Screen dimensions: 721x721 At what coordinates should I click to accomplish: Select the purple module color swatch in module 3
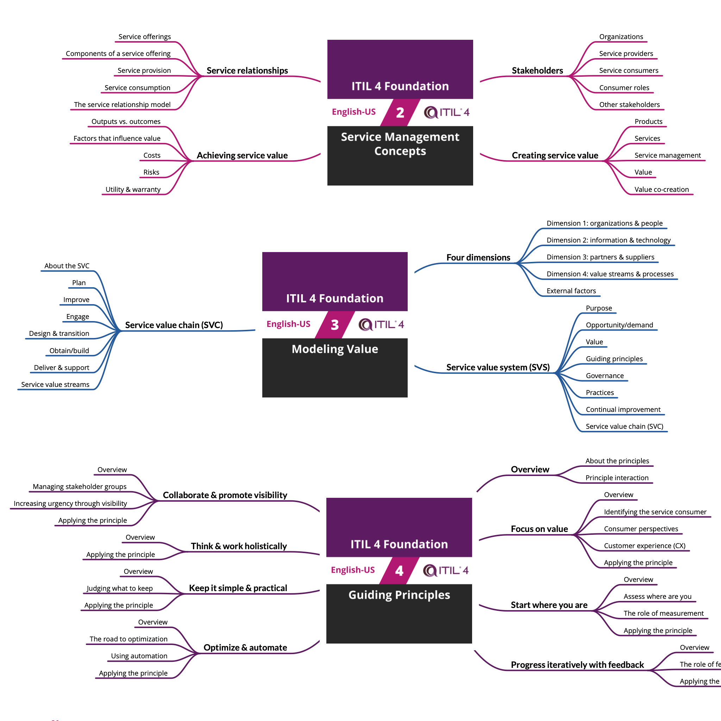(x=327, y=277)
